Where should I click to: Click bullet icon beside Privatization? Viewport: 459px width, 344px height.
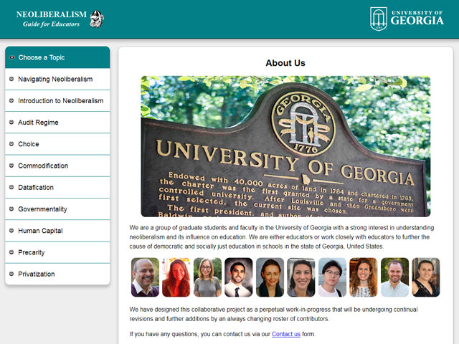click(11, 274)
